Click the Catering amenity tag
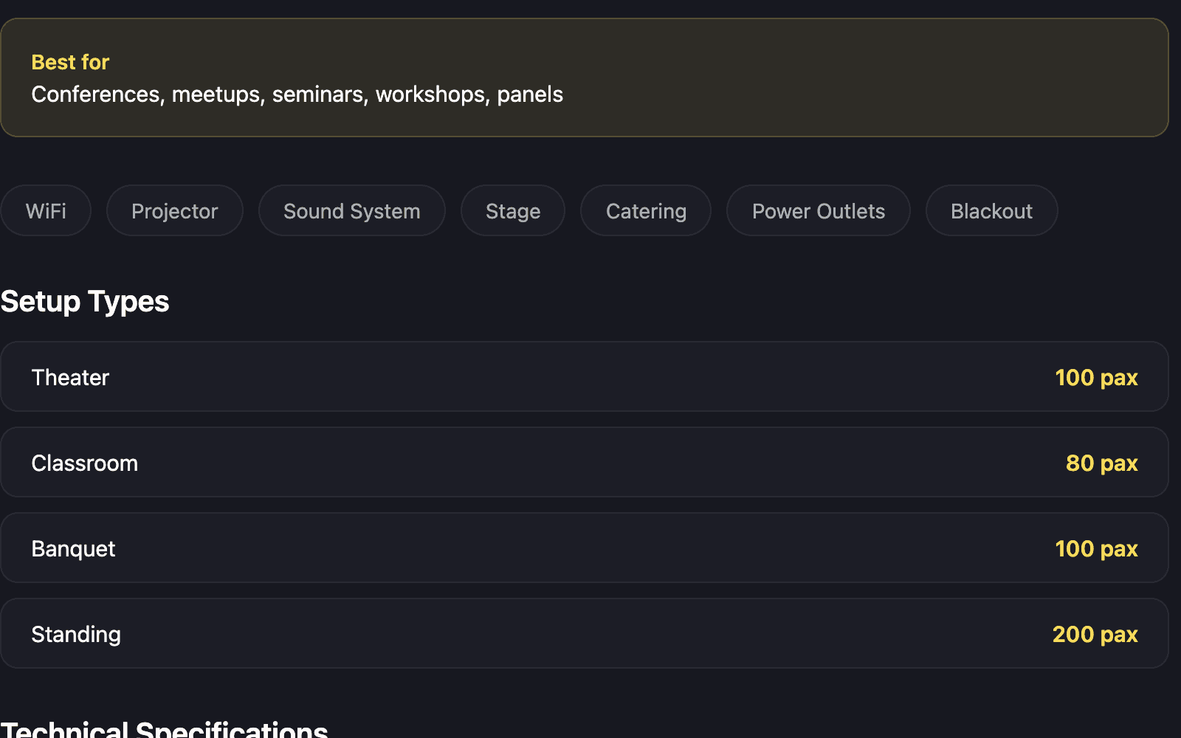The height and width of the screenshot is (738, 1181). pyautogui.click(x=646, y=211)
